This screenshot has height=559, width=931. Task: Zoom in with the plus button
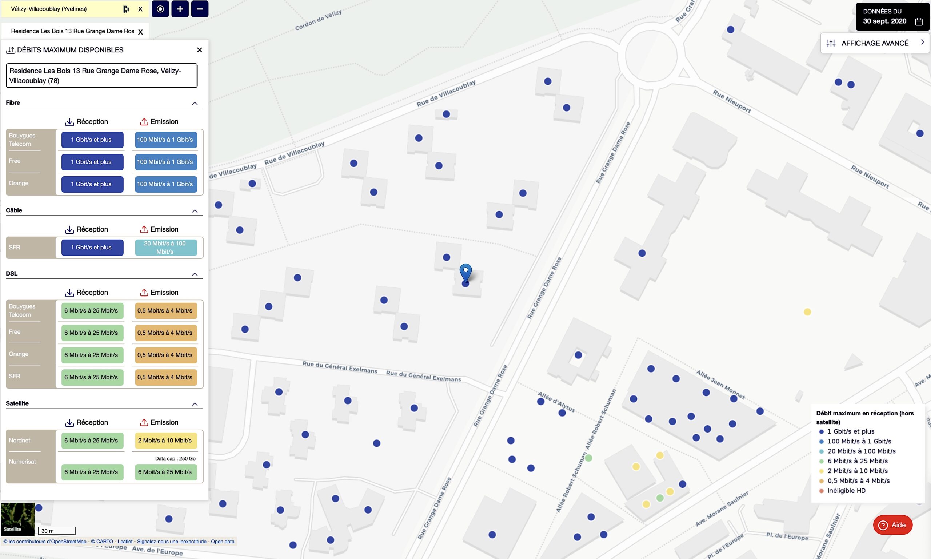tap(180, 9)
